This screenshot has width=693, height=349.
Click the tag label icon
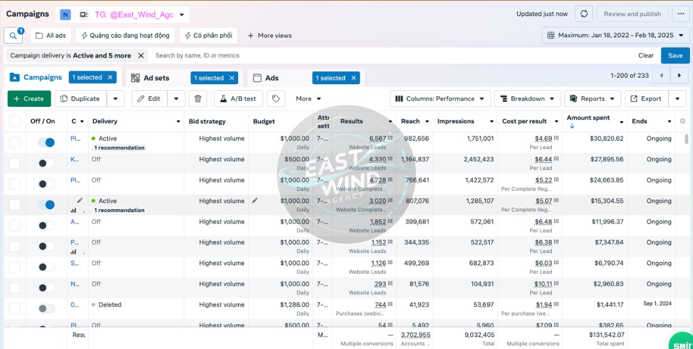276,99
